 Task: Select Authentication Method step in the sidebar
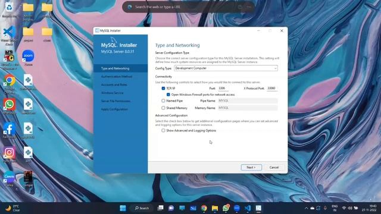tap(117, 77)
